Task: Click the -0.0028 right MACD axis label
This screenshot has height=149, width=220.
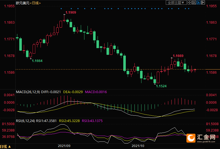Action: [x=211, y=110]
